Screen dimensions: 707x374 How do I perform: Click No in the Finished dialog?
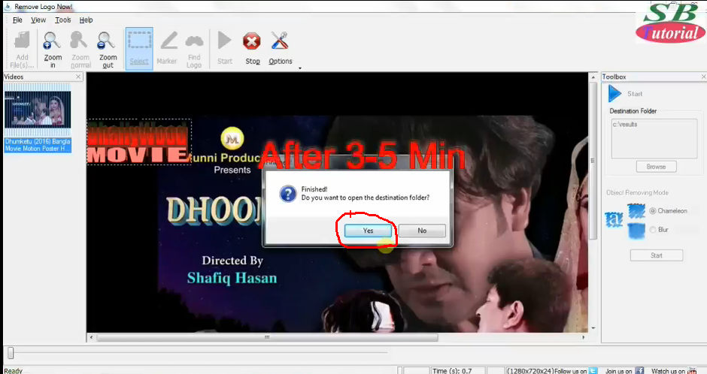pos(422,231)
